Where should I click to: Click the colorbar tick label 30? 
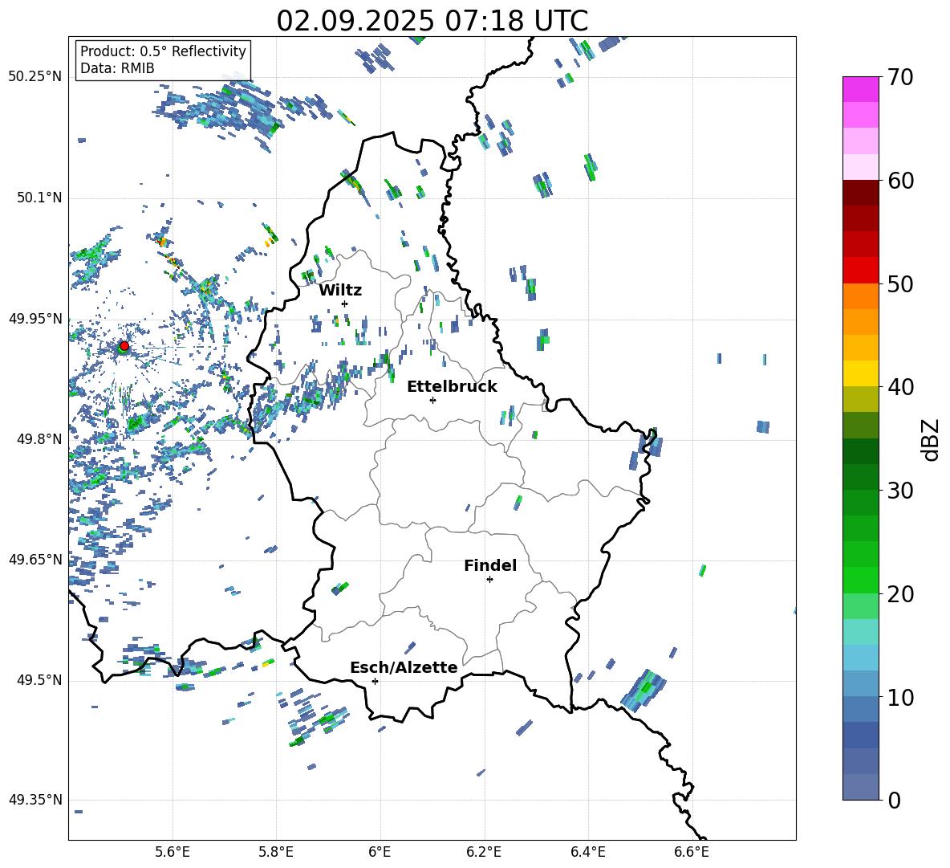(900, 491)
